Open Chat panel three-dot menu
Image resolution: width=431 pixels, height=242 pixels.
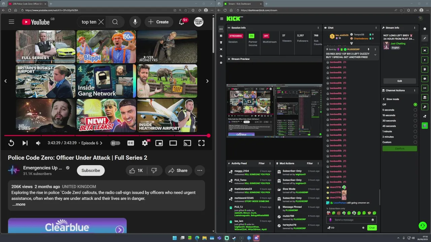point(376,28)
